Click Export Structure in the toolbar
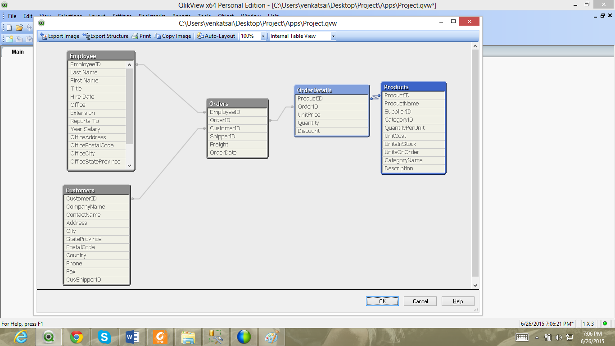 106,36
